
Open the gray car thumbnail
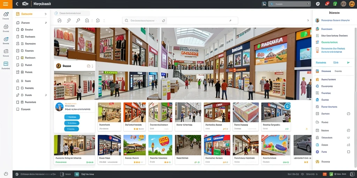coord(302,145)
